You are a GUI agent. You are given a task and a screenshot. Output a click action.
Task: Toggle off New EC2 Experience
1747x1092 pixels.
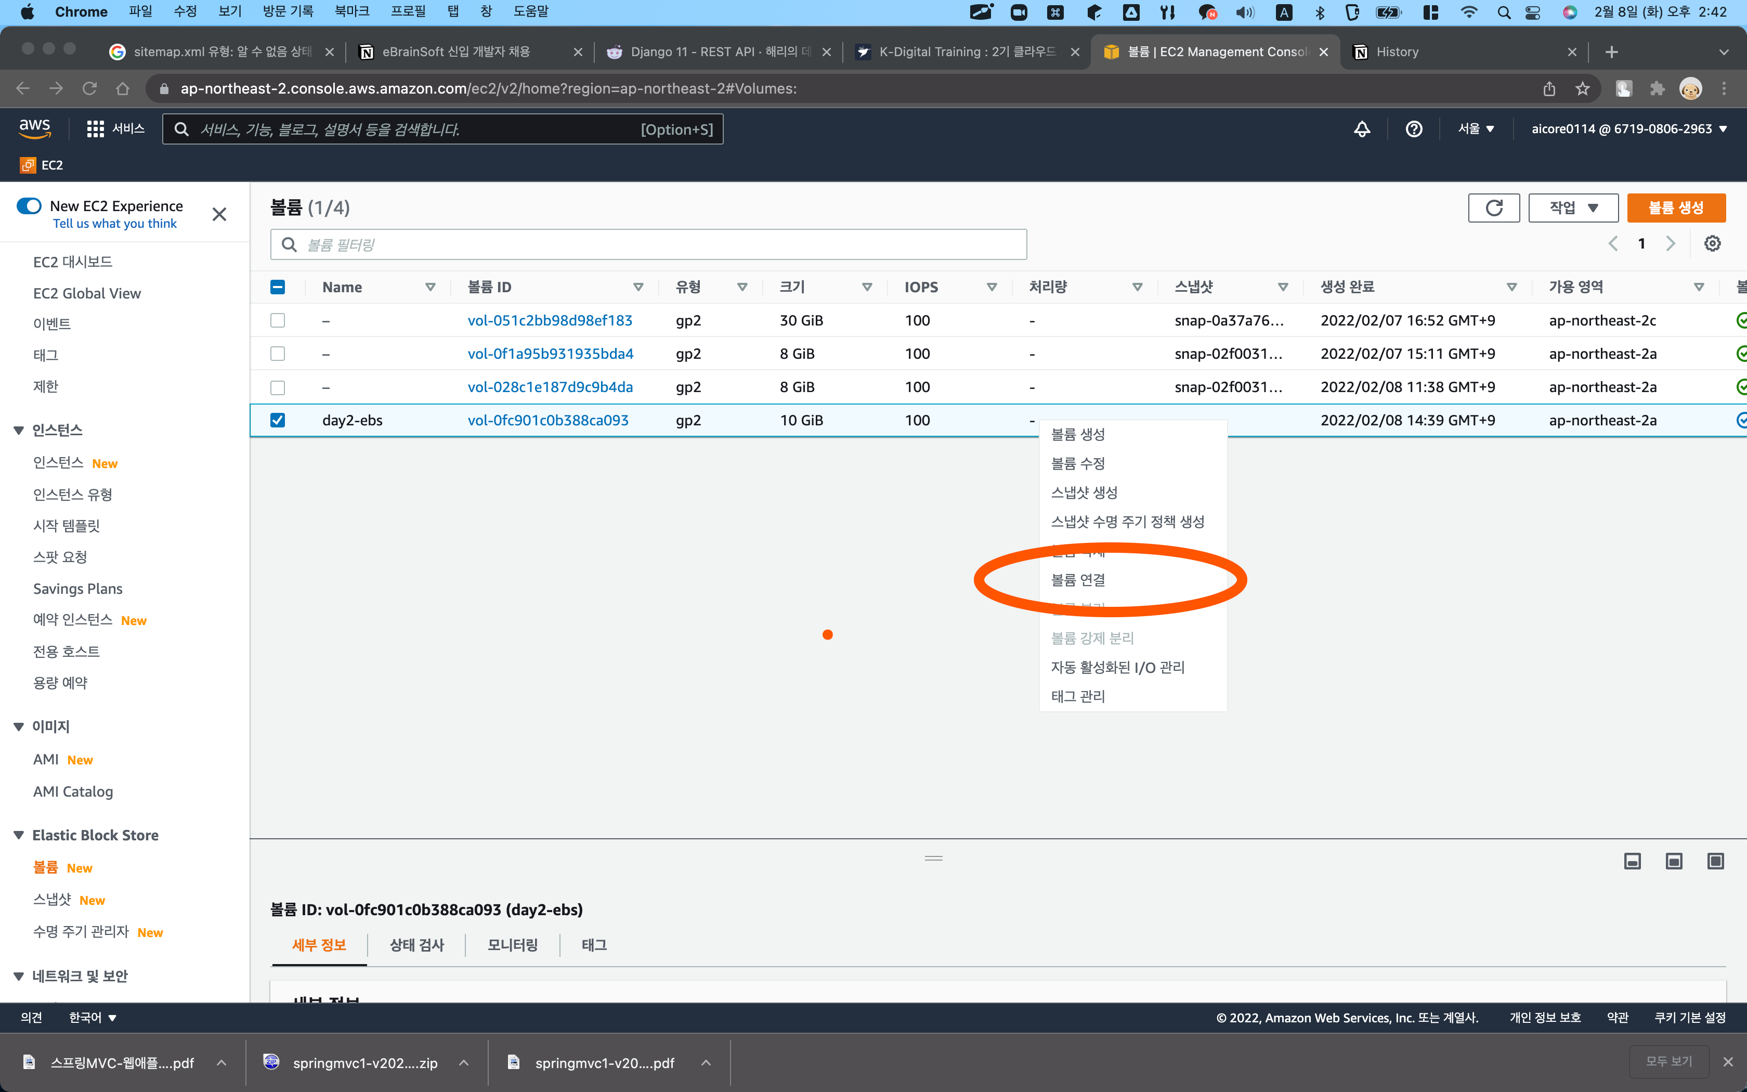coord(30,206)
